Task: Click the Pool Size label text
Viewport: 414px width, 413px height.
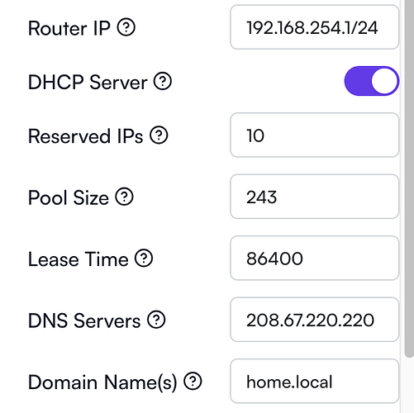Action: (69, 197)
